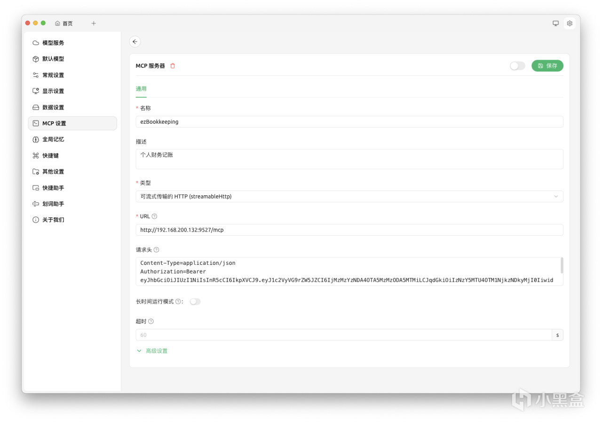Click the 名称 input field
Viewport: 602px width, 422px height.
pos(349,122)
